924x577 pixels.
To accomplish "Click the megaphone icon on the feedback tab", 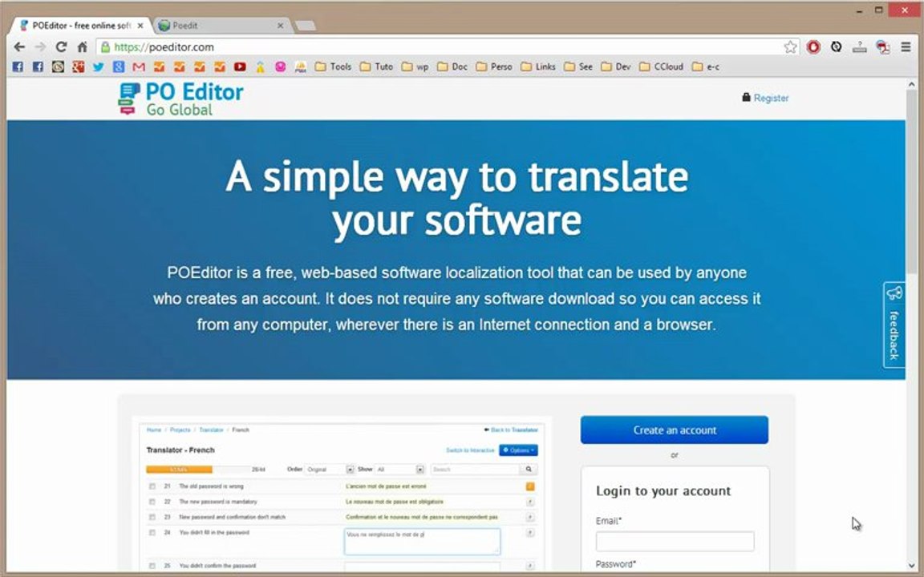I will click(x=894, y=293).
